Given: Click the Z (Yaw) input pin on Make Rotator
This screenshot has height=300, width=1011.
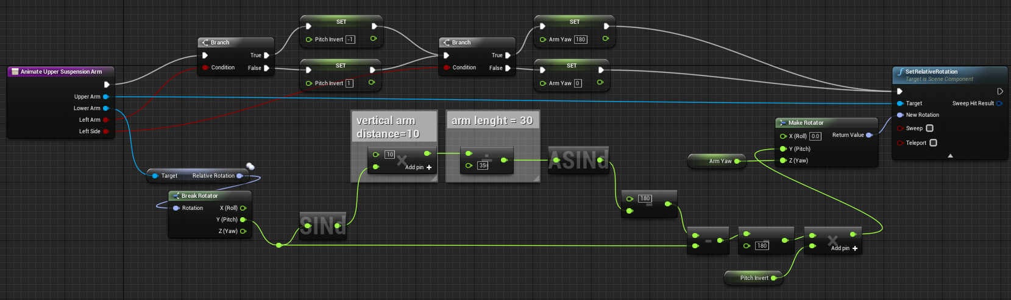Looking at the screenshot, I should pos(783,161).
